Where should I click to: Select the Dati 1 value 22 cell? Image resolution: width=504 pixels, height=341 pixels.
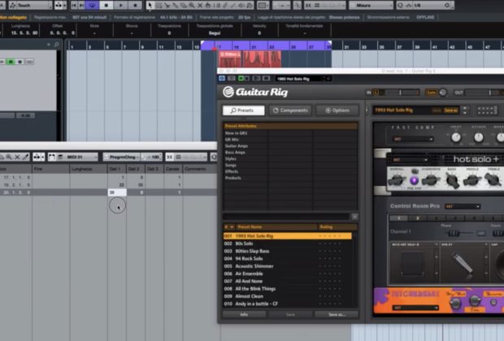pyautogui.click(x=117, y=185)
